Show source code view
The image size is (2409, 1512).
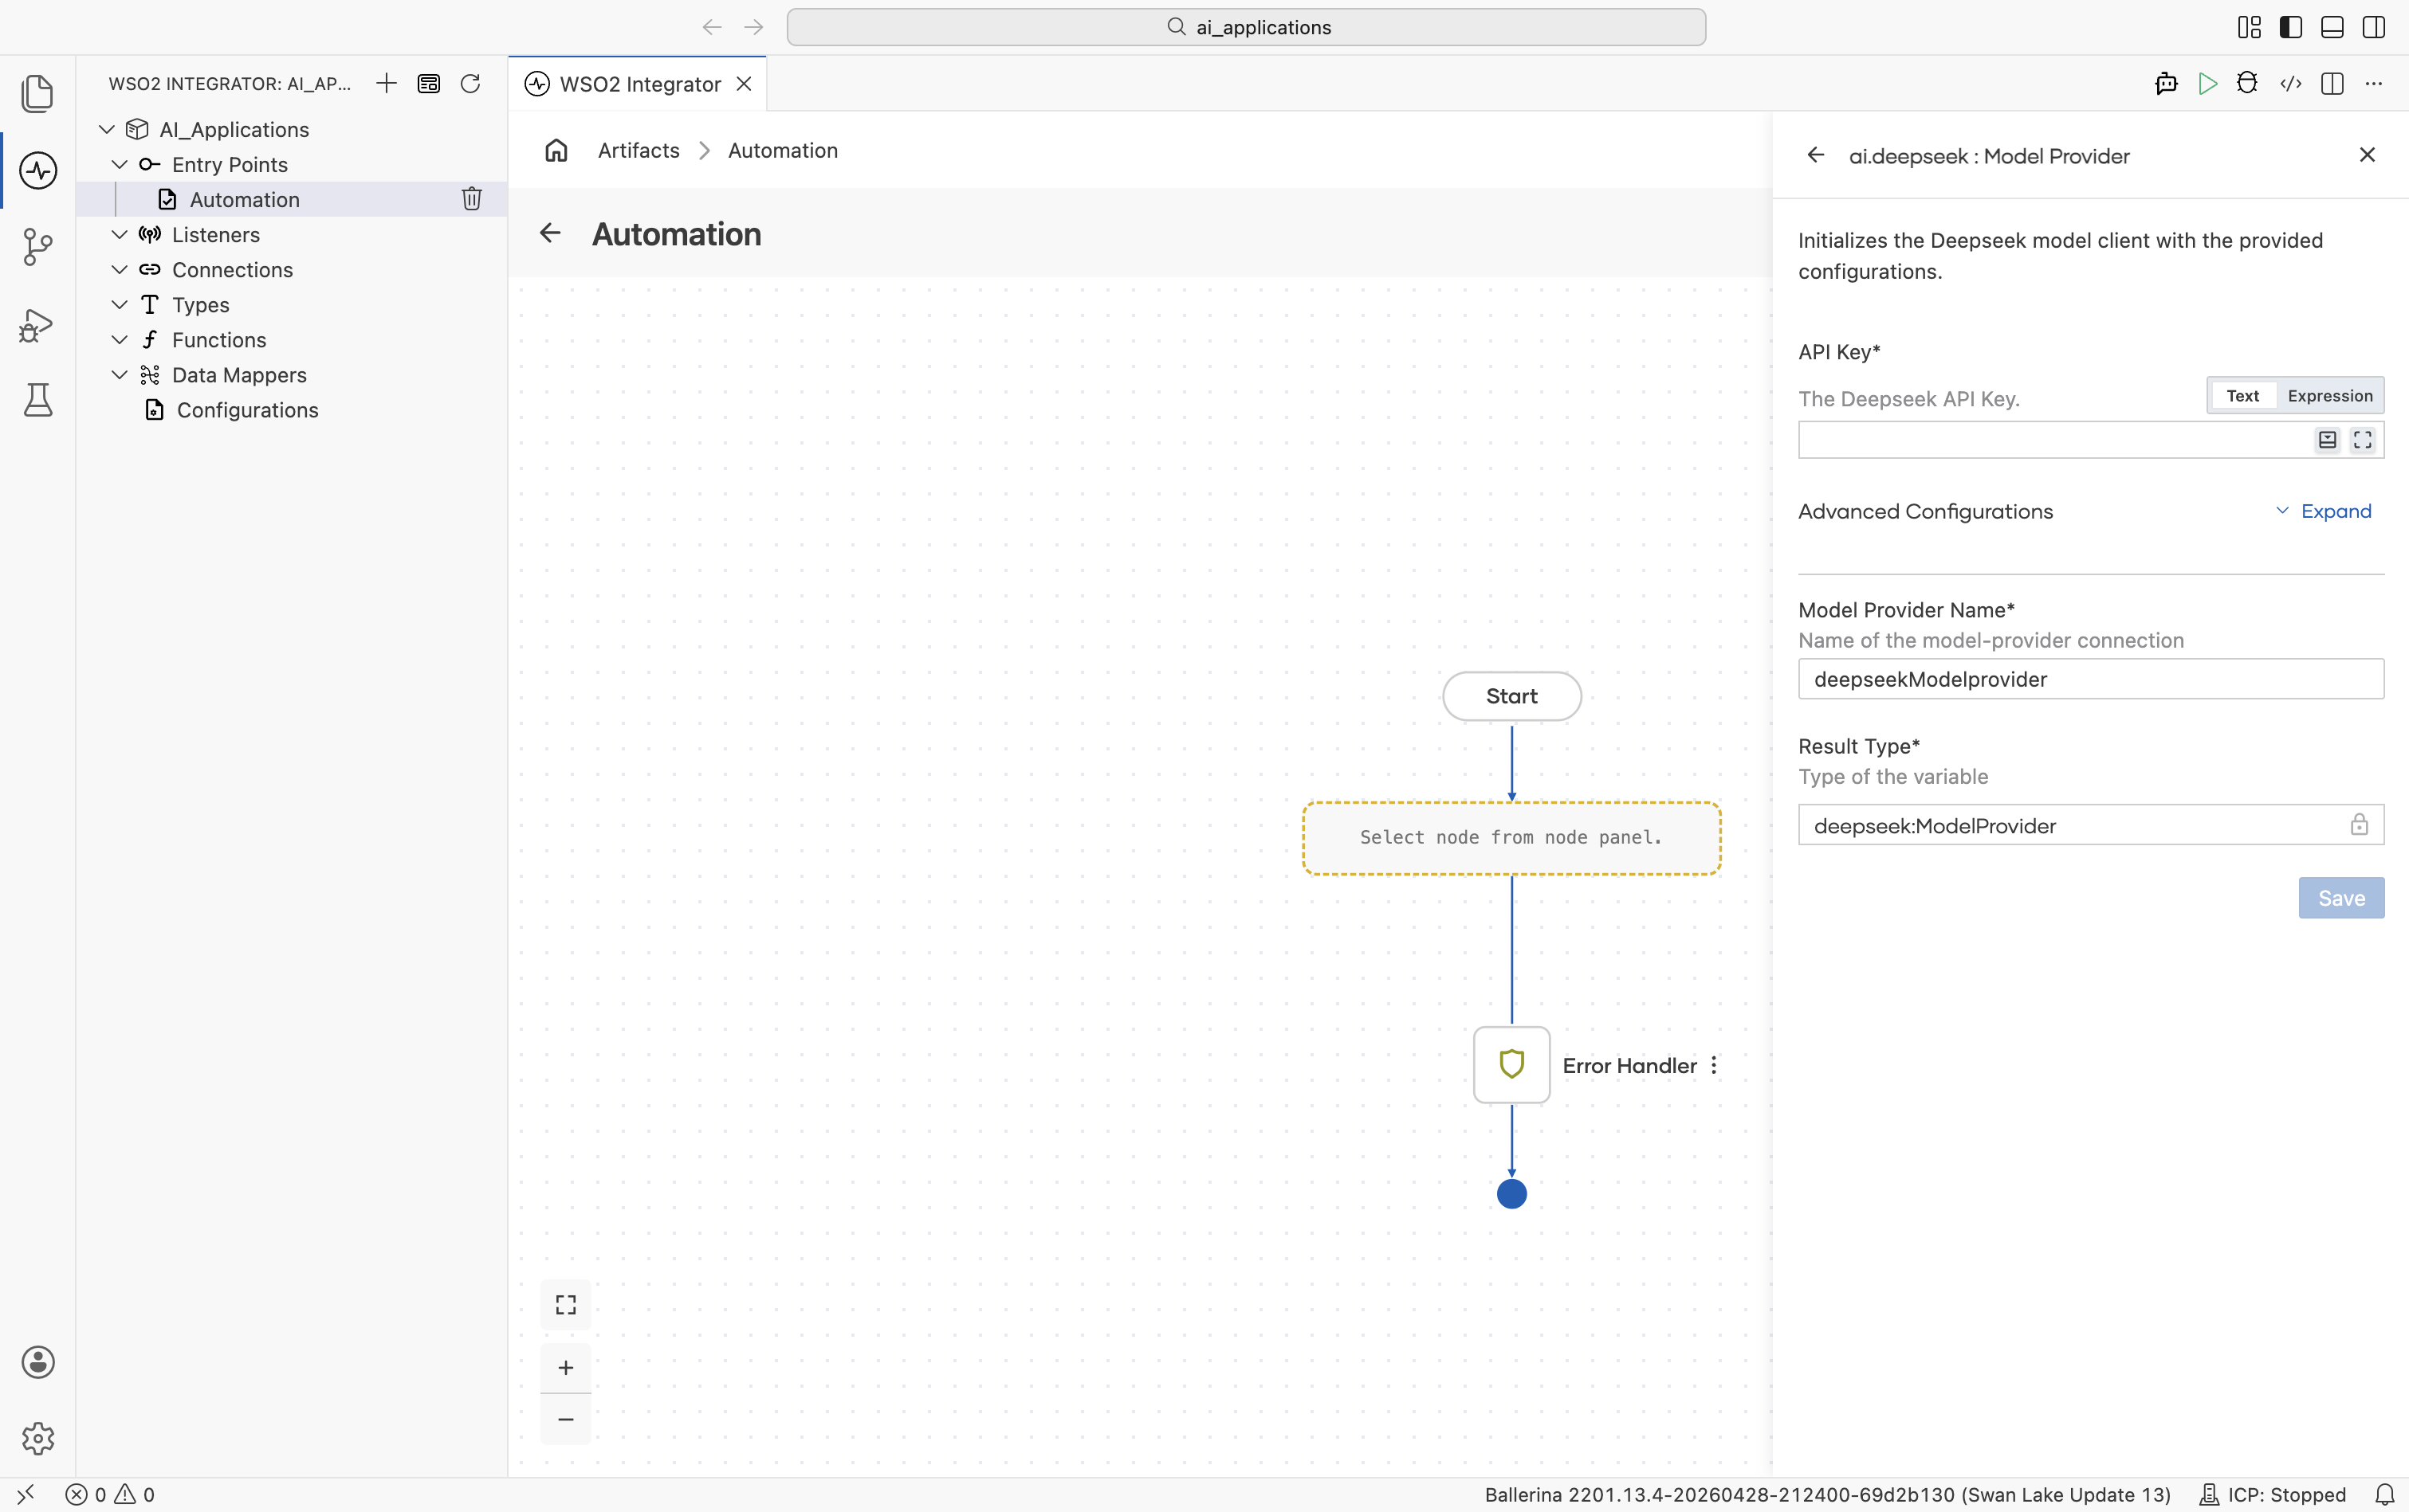pyautogui.click(x=2291, y=83)
